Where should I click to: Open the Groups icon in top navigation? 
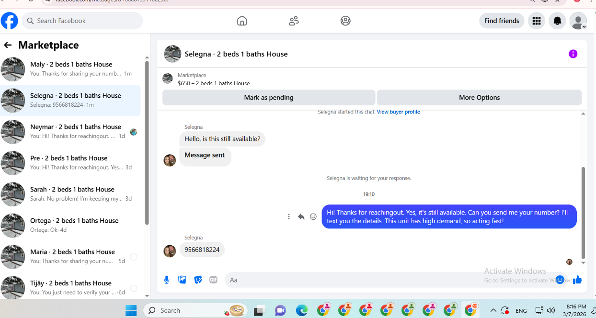coord(345,21)
